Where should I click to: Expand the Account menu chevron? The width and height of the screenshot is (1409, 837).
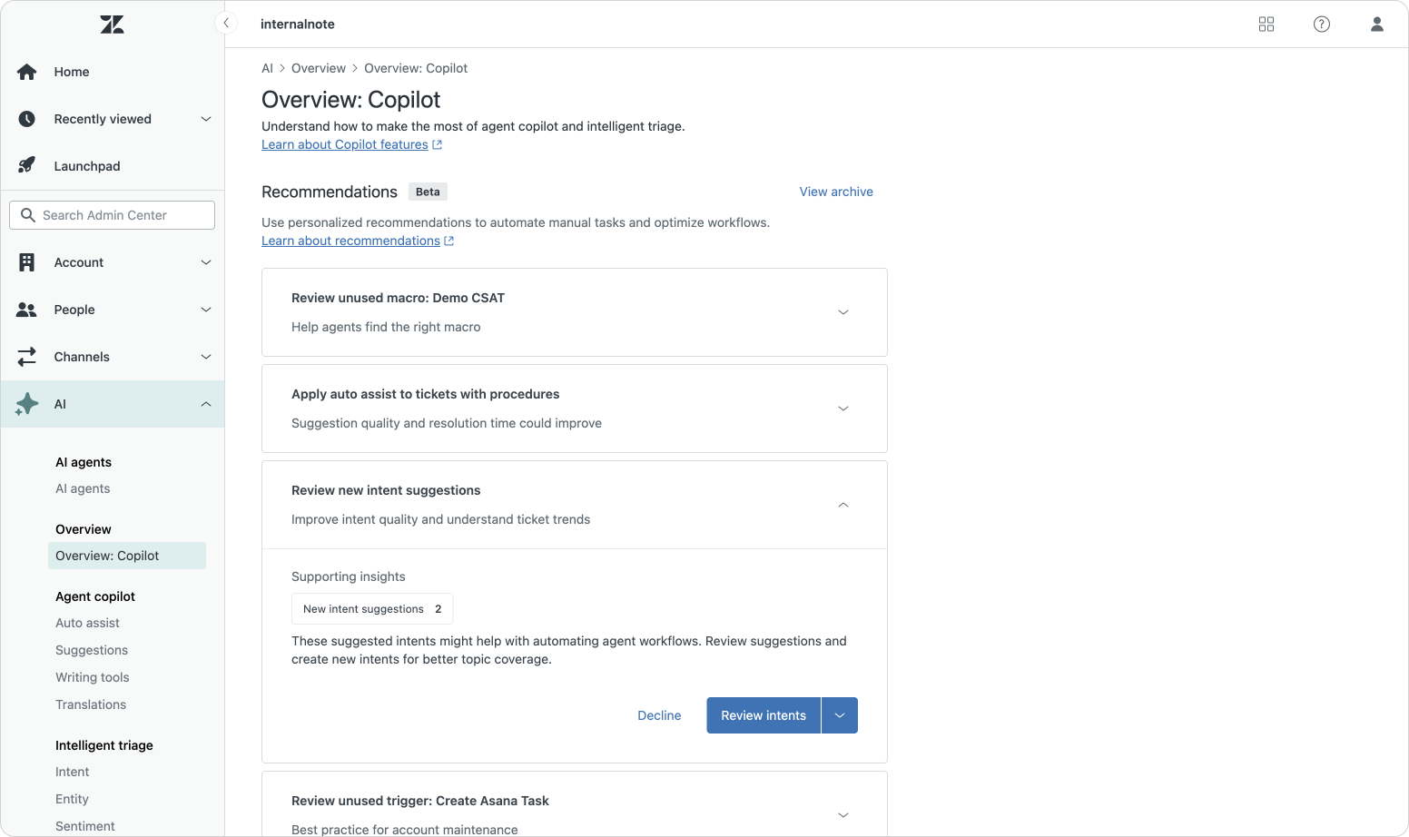206,262
